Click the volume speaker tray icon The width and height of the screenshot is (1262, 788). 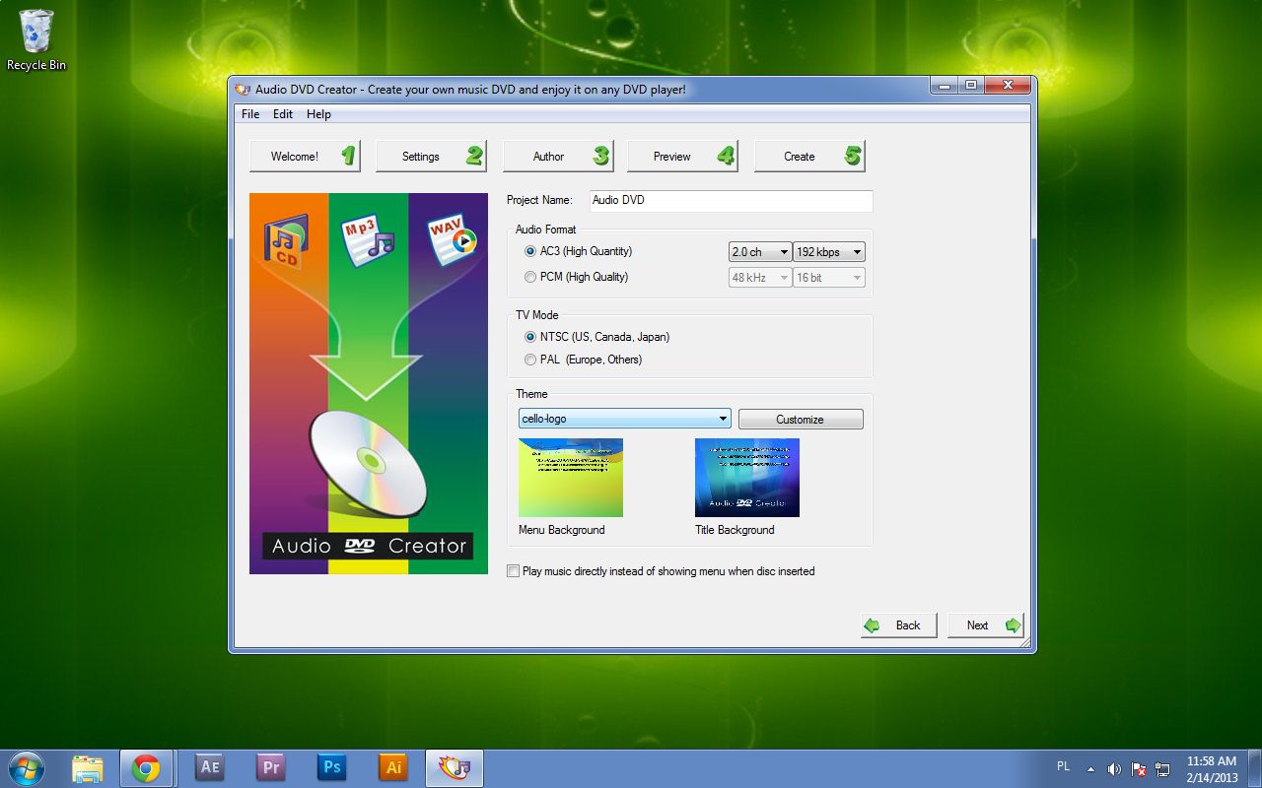pyautogui.click(x=1114, y=768)
